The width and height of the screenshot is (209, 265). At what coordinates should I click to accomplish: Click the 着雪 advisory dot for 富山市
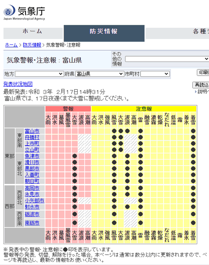(x=193, y=131)
